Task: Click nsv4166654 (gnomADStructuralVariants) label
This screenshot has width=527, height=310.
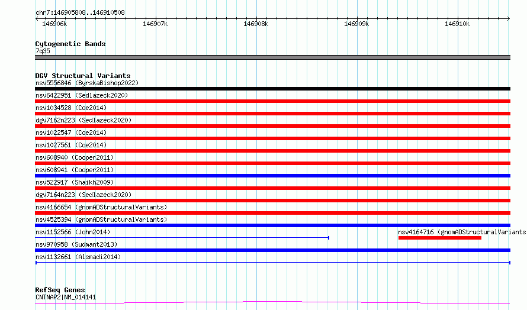Action: pos(101,207)
